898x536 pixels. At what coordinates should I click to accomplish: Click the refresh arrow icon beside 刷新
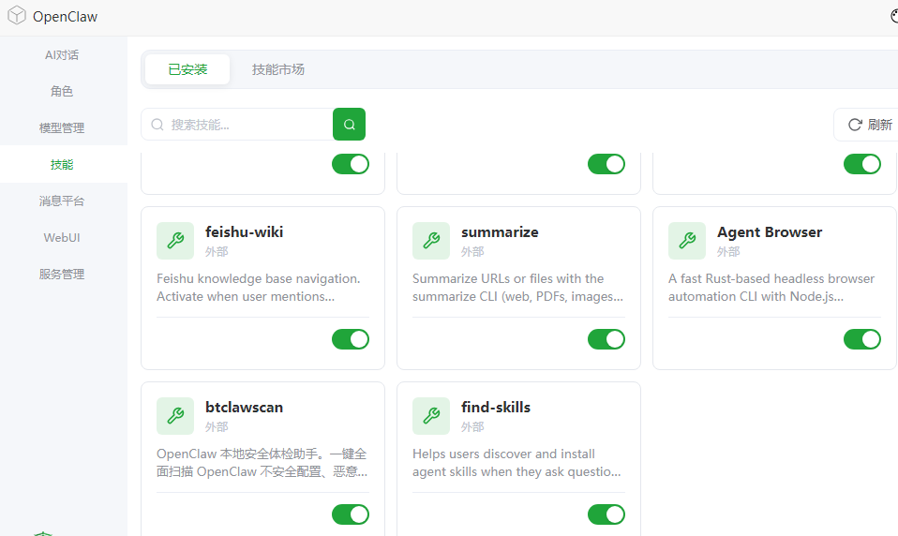[x=855, y=125]
